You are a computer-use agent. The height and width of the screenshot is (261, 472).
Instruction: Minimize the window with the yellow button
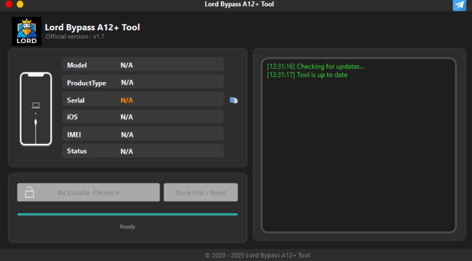[x=20, y=4]
